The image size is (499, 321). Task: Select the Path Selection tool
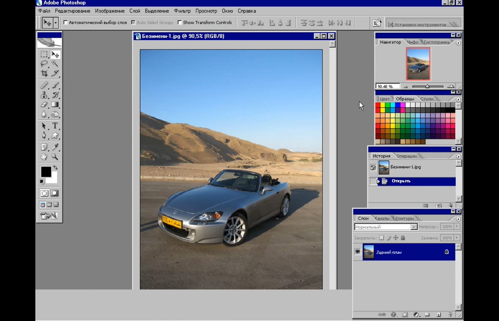point(44,126)
